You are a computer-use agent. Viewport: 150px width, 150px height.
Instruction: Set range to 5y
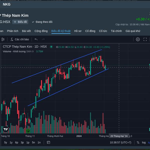click(x=5, y=142)
